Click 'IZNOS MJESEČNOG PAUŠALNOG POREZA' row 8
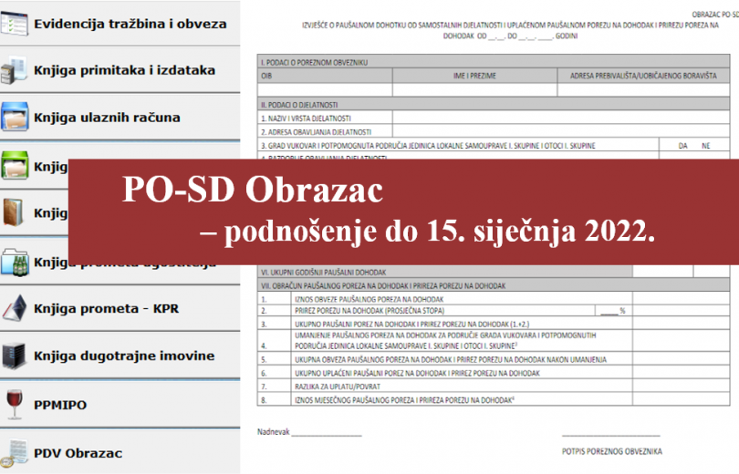This screenshot has height=474, width=739. click(405, 400)
